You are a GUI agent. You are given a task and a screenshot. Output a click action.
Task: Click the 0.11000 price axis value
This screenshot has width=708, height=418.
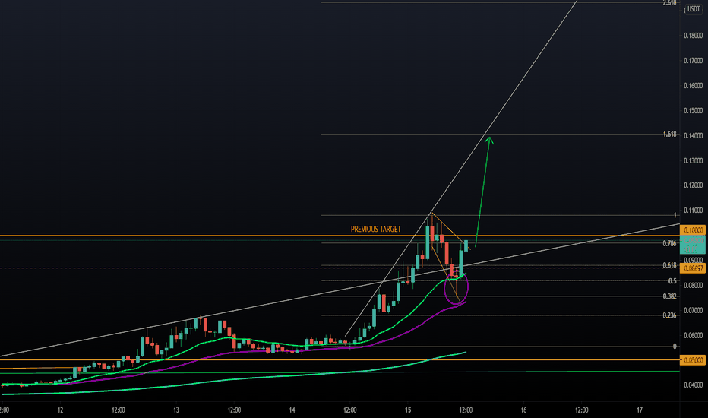click(x=693, y=211)
